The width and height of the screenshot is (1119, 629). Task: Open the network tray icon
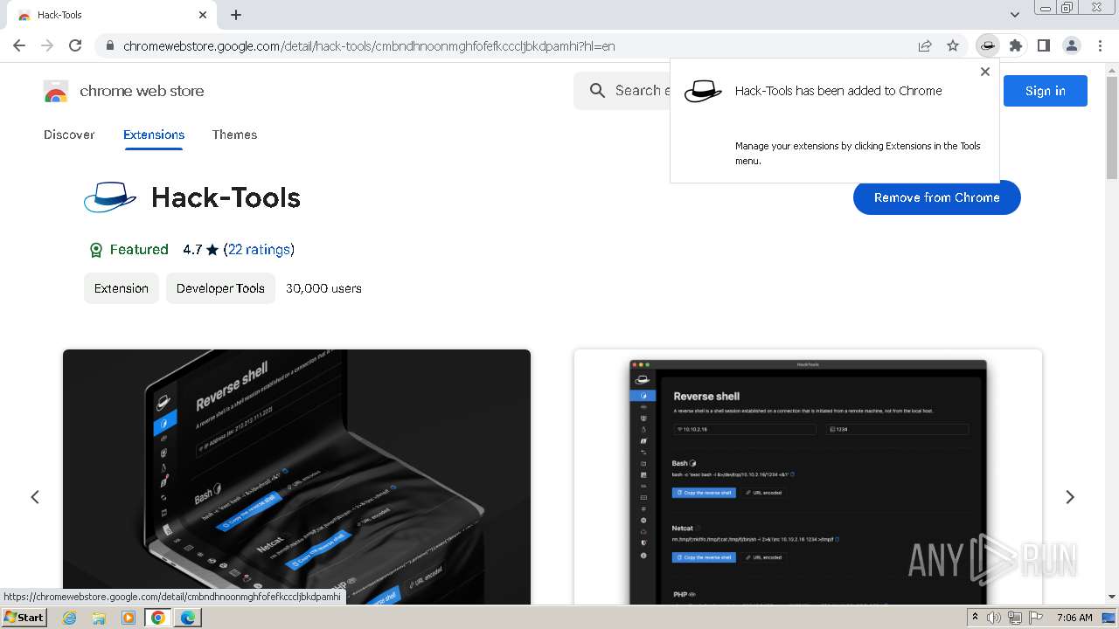coord(1014,618)
